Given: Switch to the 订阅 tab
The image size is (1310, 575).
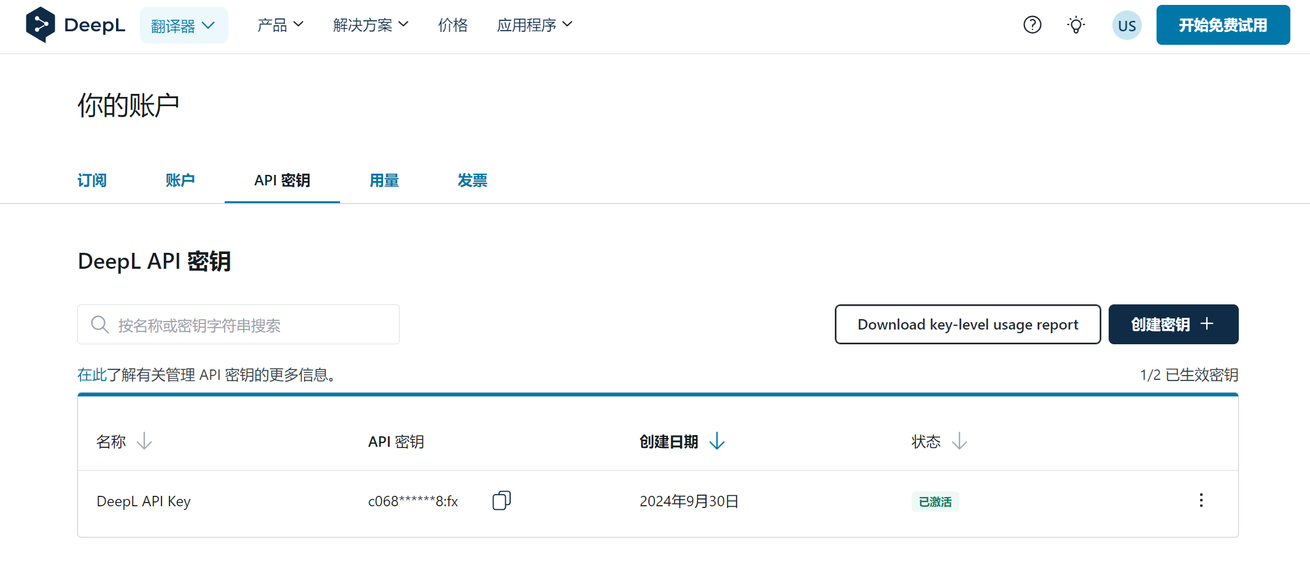Looking at the screenshot, I should (x=92, y=180).
